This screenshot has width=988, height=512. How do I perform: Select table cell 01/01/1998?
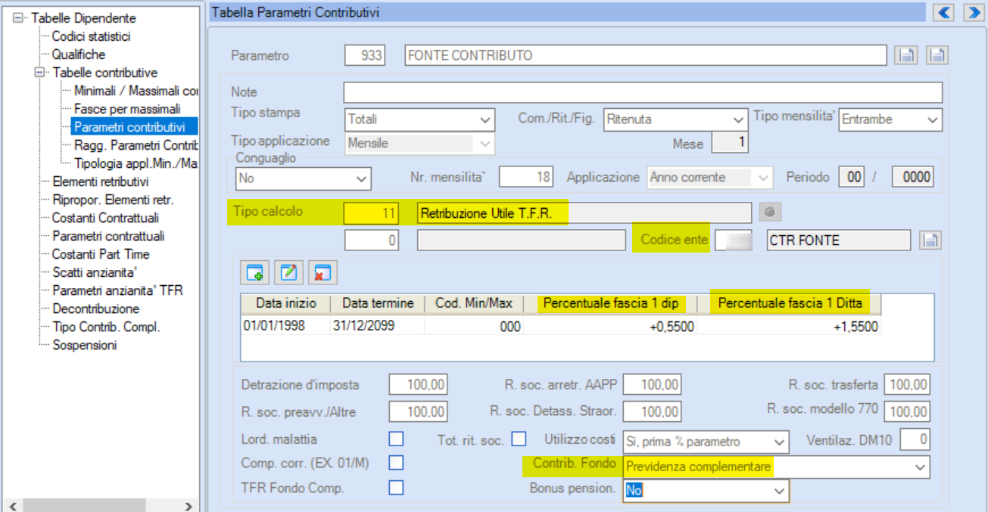click(286, 326)
